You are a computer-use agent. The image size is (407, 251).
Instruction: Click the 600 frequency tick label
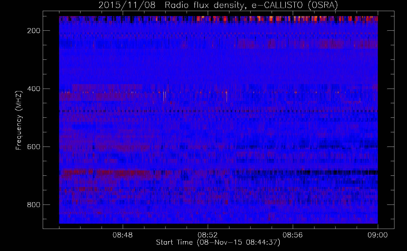coord(33,147)
